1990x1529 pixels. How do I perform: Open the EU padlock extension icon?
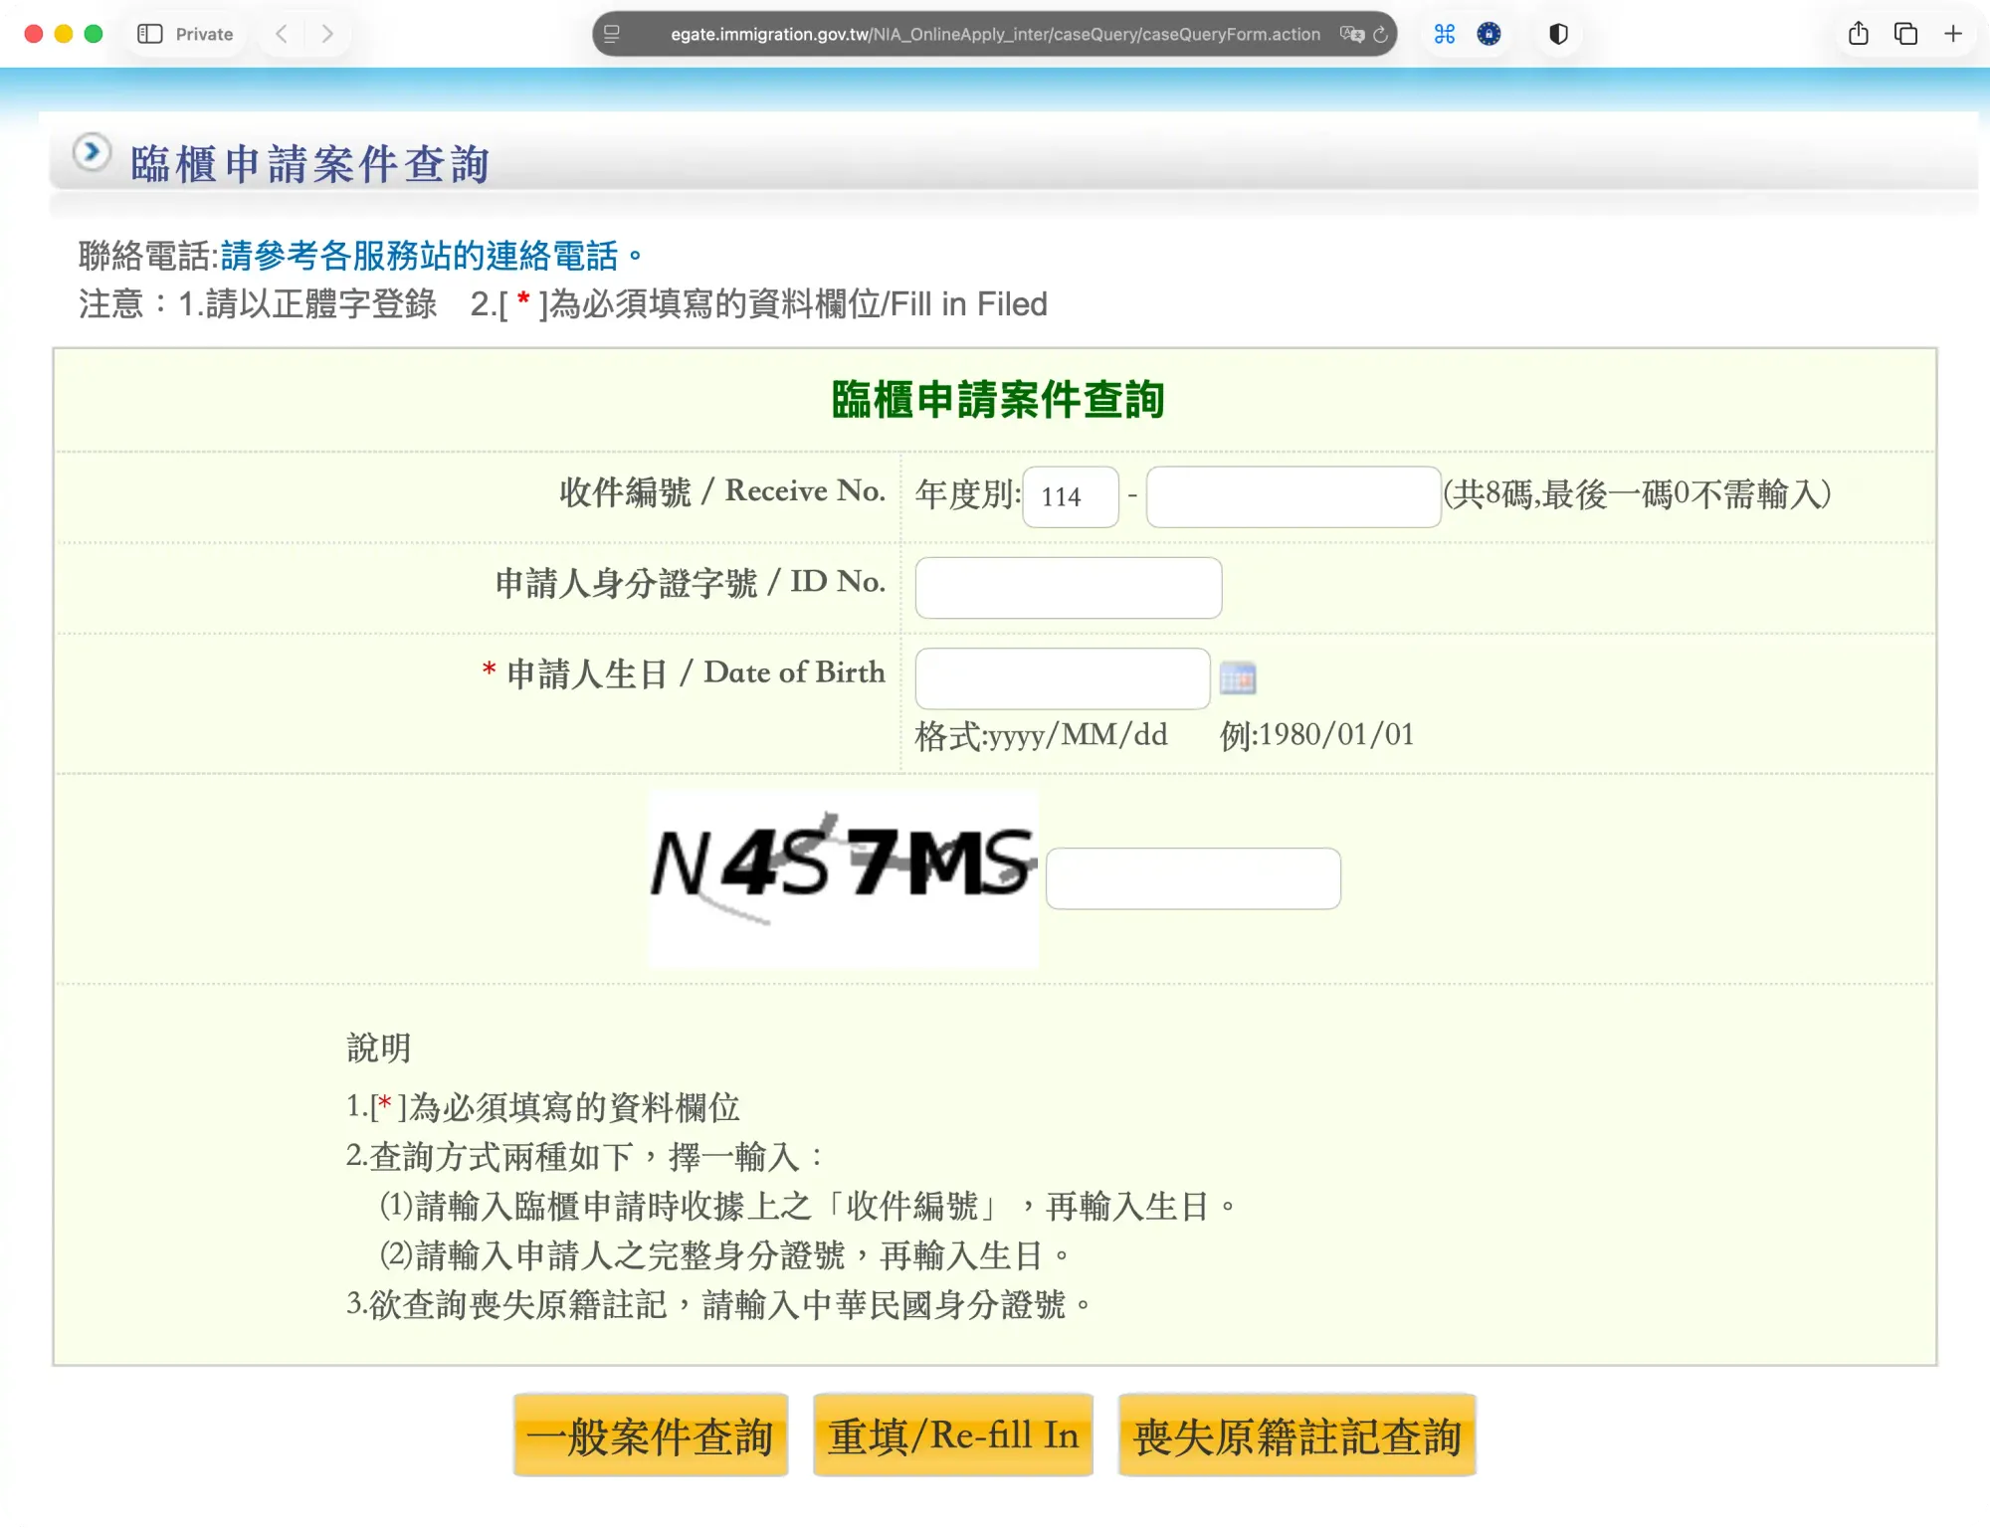pos(1489,34)
